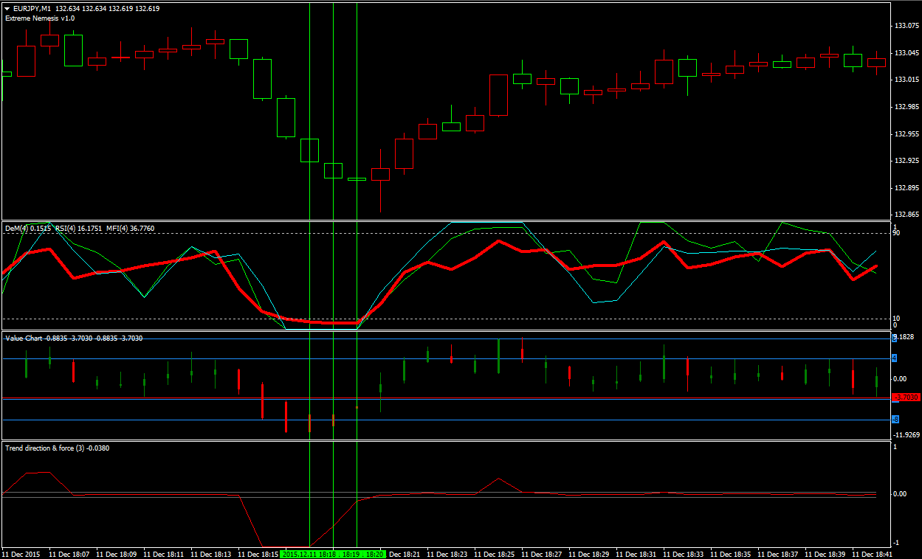This screenshot has height=559, width=922.
Task: Click the blue level 8 marker near 9.1828
Action: point(895,338)
